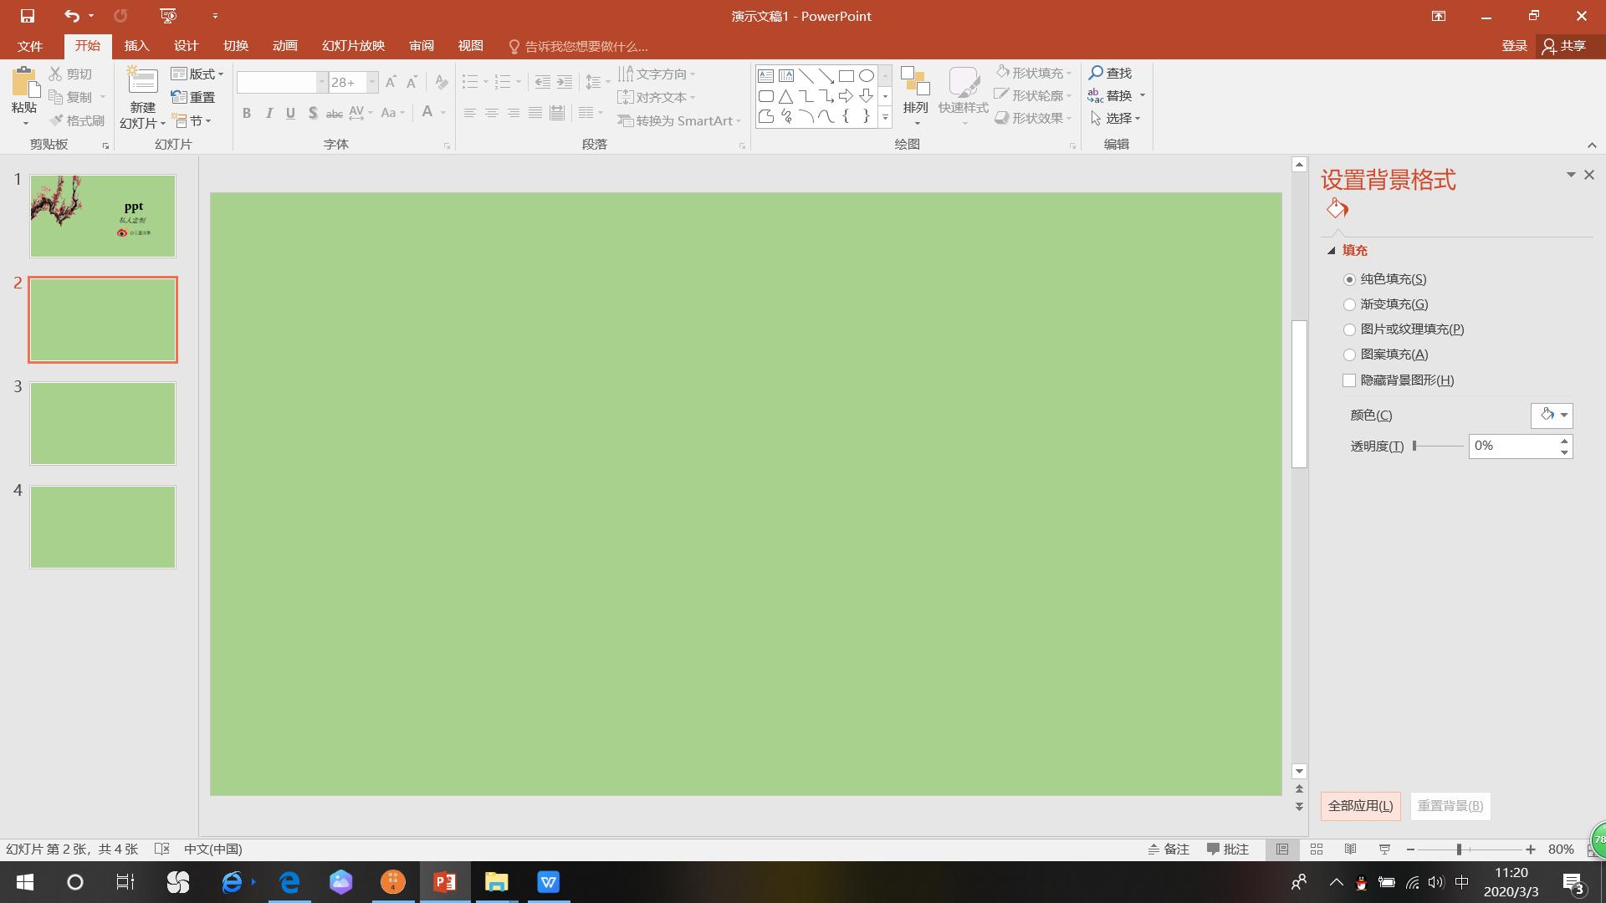
Task: Click the Find magnifier icon
Action: tap(1096, 74)
